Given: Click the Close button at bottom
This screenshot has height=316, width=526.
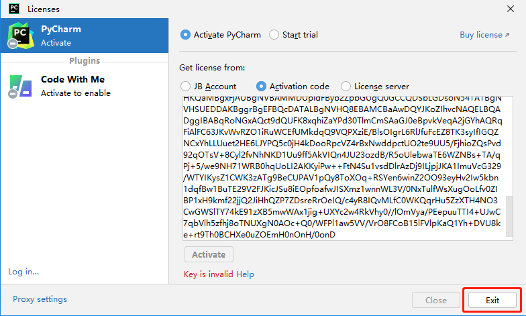Looking at the screenshot, I should coord(436,301).
